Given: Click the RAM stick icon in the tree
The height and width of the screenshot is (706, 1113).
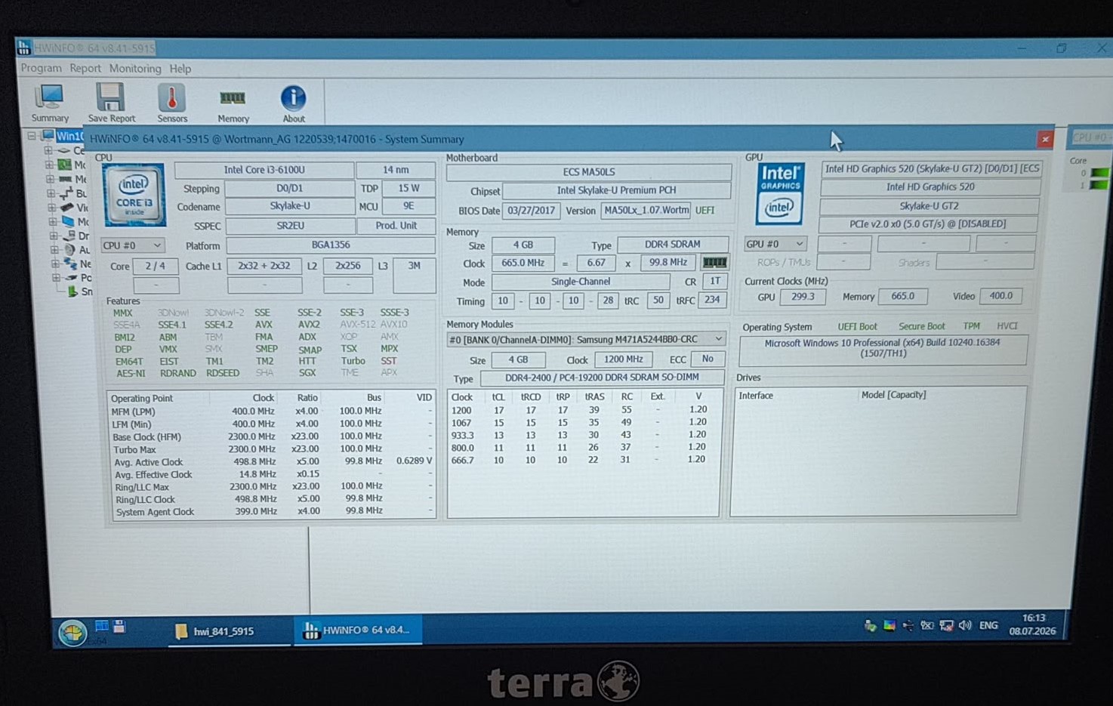Looking at the screenshot, I should point(65,179).
